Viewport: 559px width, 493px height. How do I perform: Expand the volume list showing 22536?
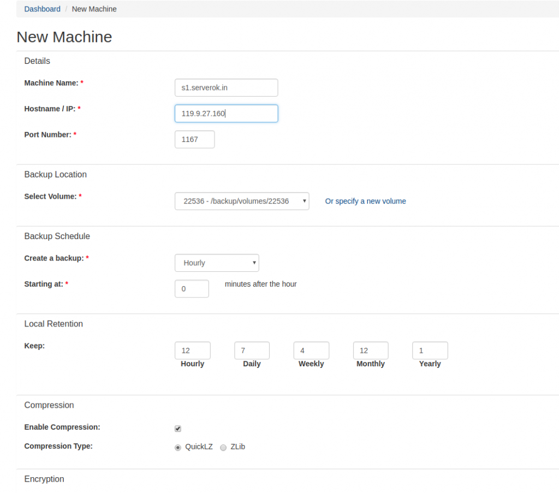(x=242, y=201)
